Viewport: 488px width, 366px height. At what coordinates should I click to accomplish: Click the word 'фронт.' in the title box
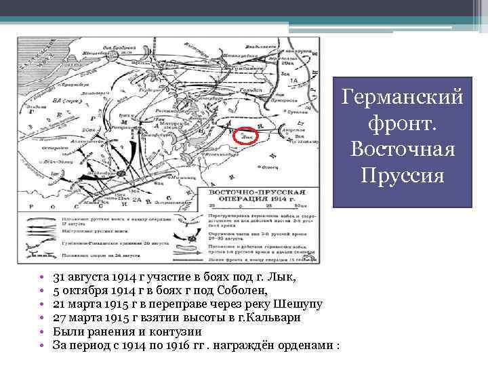click(x=402, y=123)
